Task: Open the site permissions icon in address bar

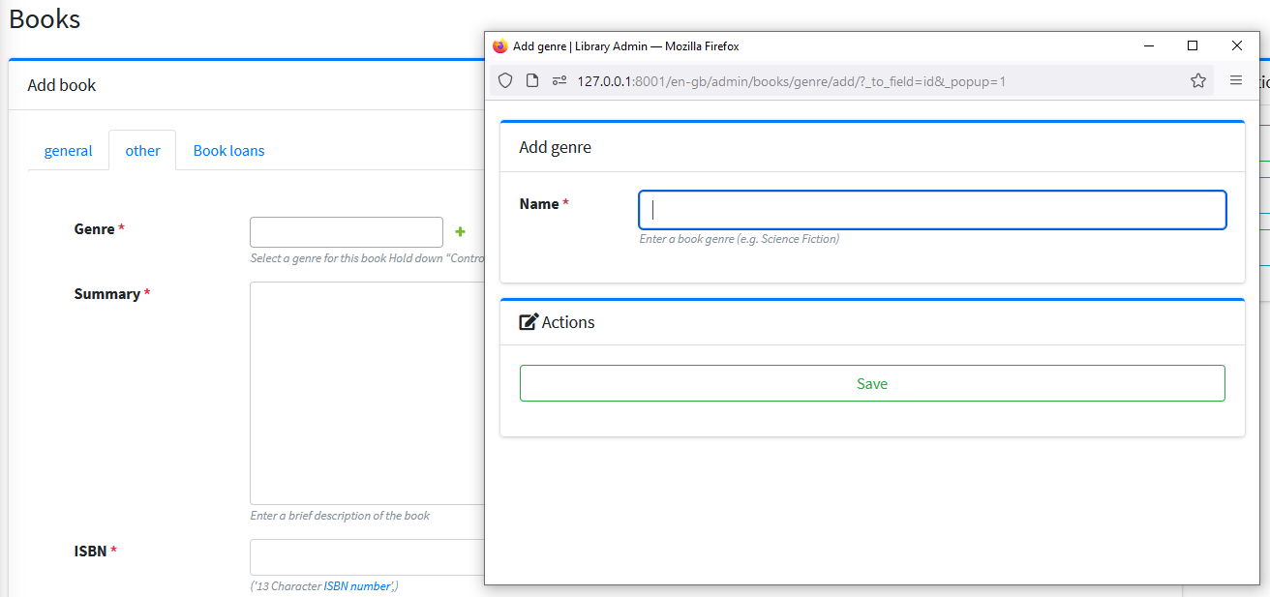Action: click(559, 81)
